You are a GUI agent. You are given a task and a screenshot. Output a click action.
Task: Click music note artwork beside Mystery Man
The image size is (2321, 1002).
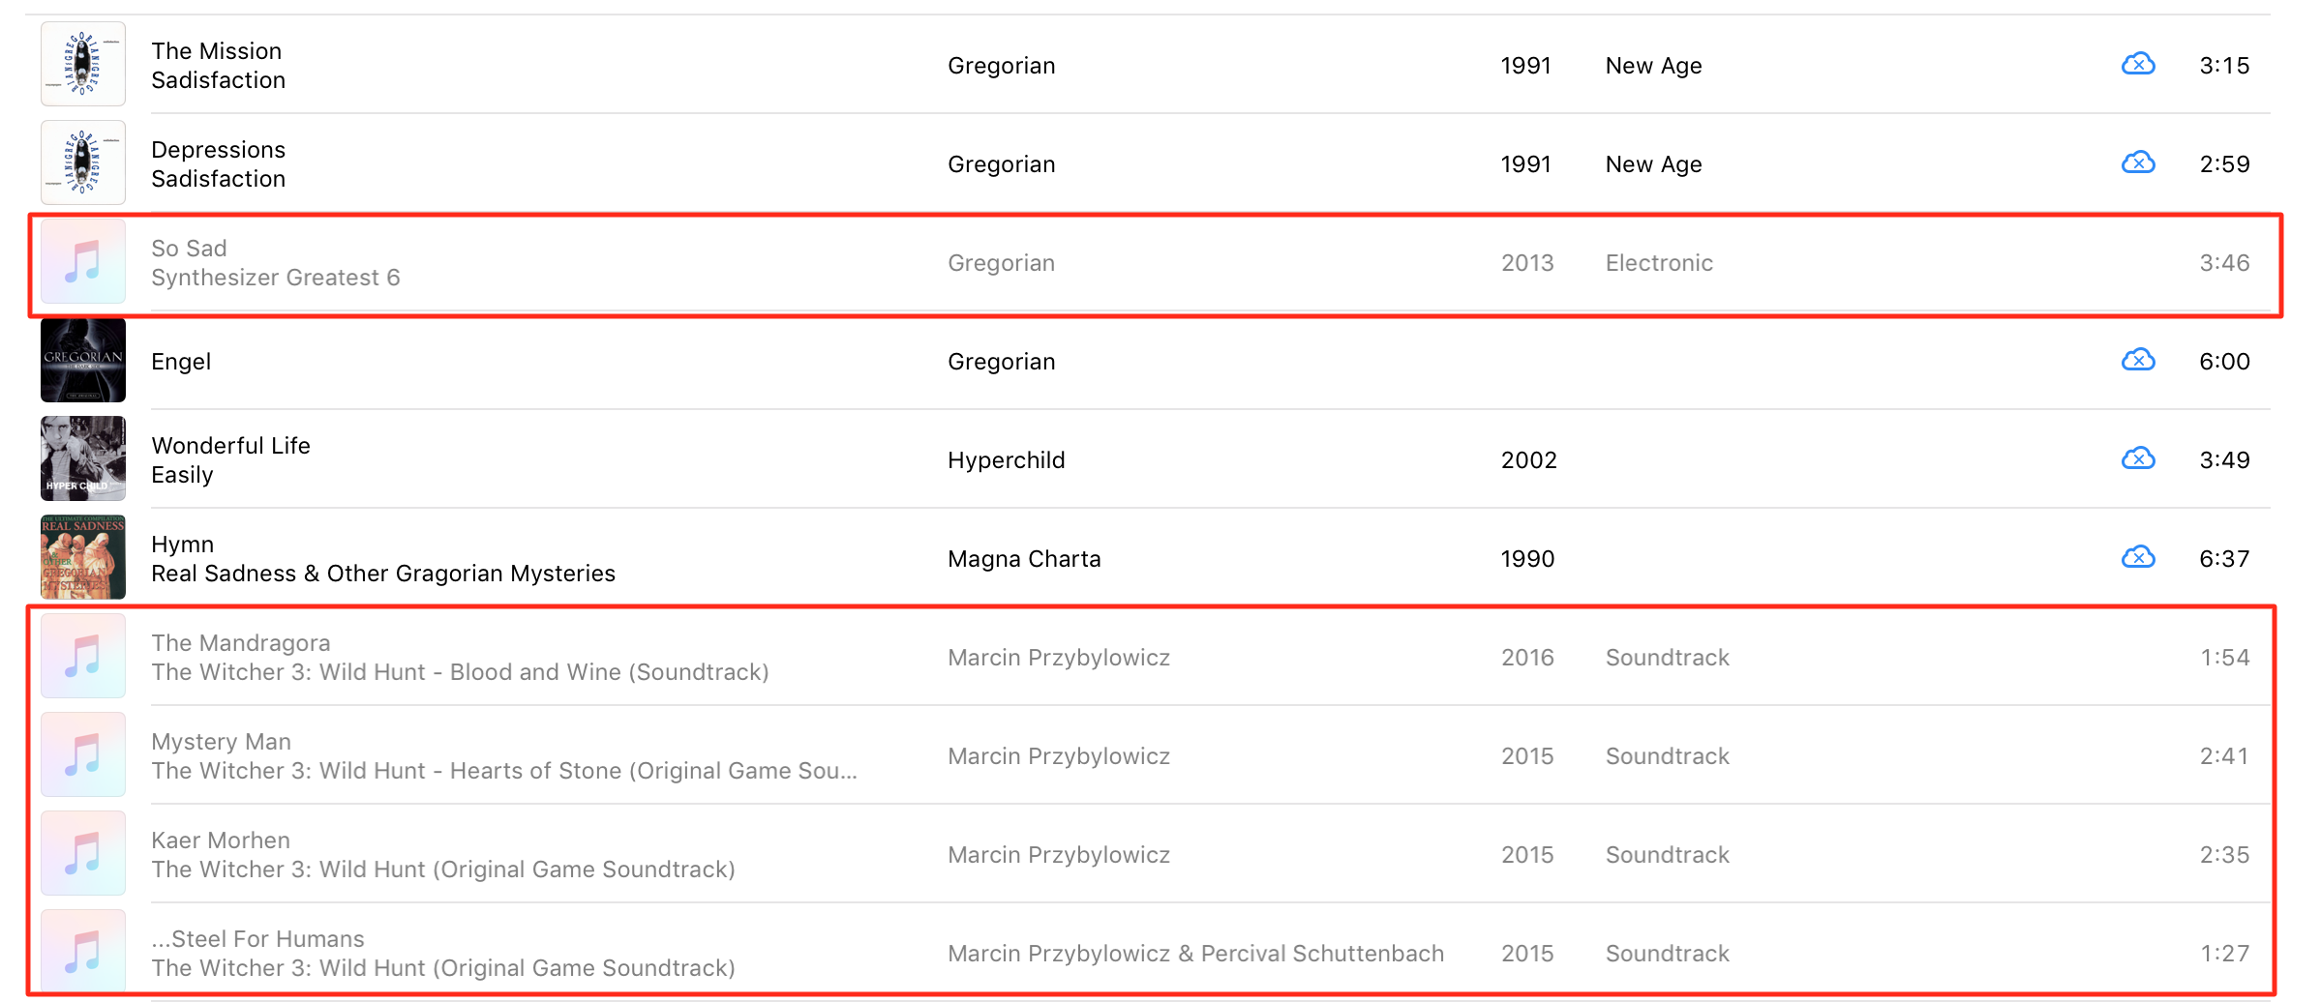(83, 755)
